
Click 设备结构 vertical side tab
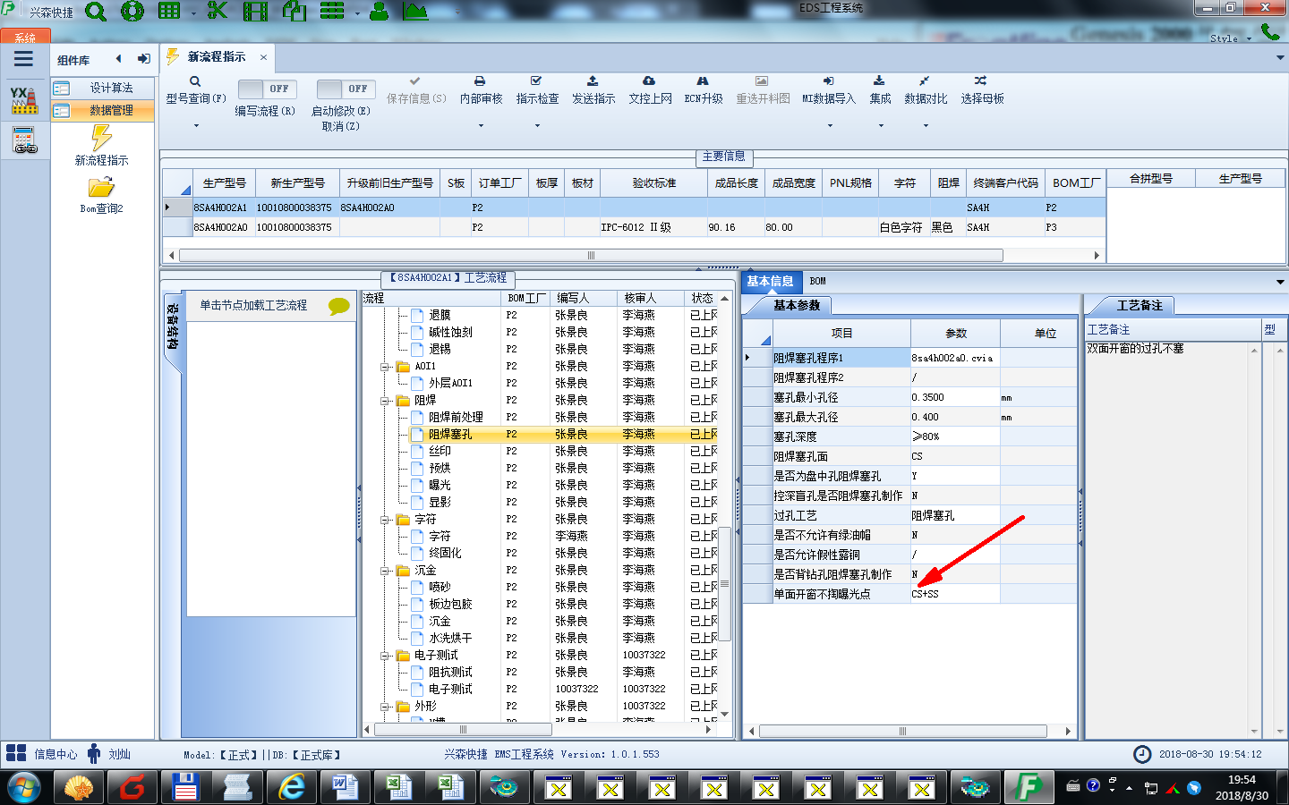(173, 326)
